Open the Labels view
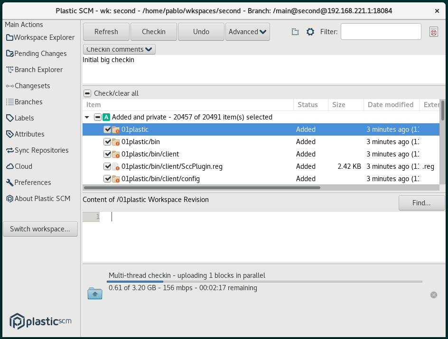The image size is (448, 339). (x=23, y=118)
